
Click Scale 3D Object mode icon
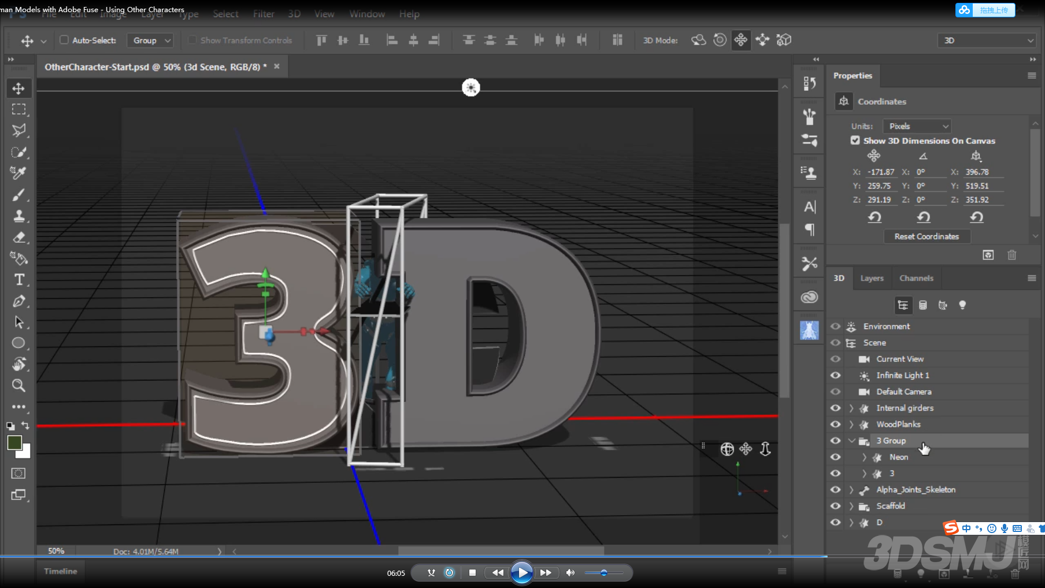click(784, 40)
